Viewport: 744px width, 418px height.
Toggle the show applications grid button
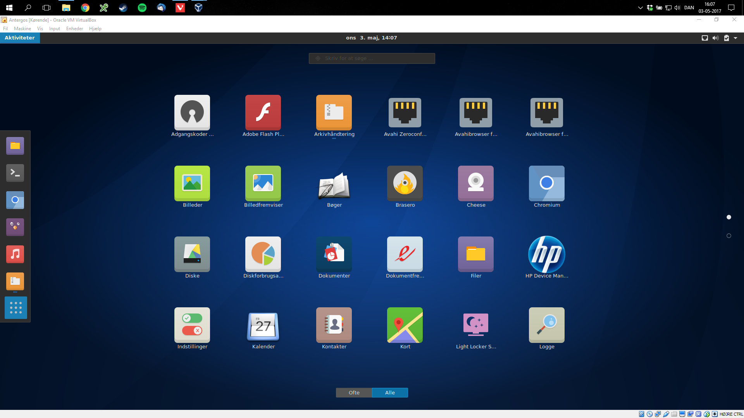coord(16,308)
